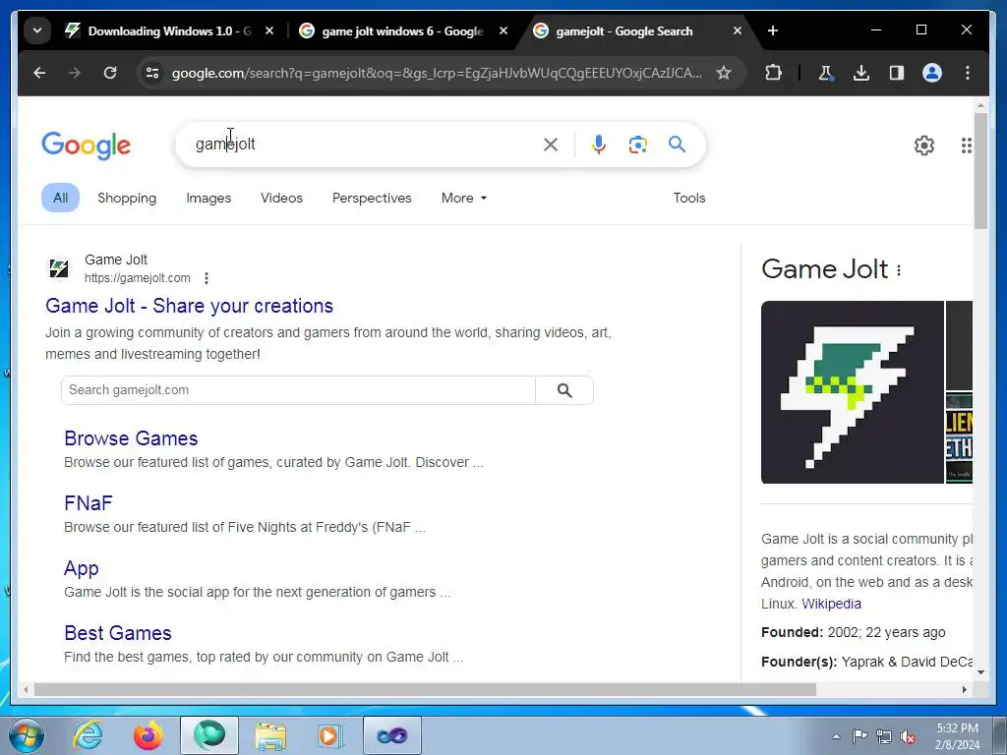Open the muted volume tray icon

pos(908,736)
